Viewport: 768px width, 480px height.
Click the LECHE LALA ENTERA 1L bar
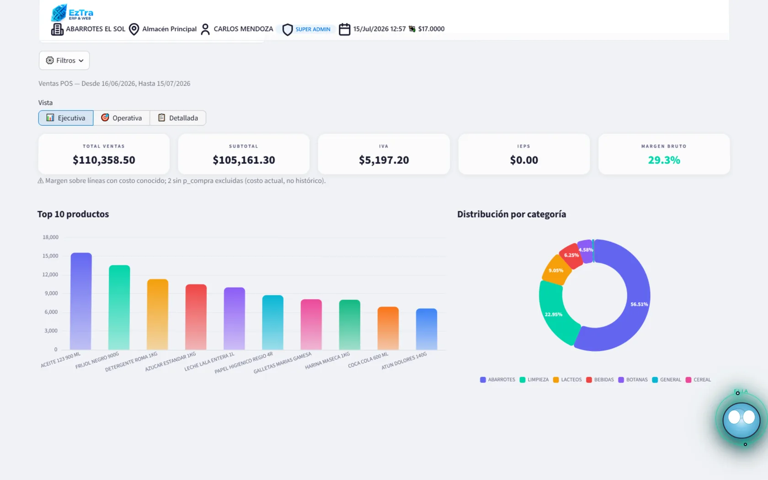(235, 319)
